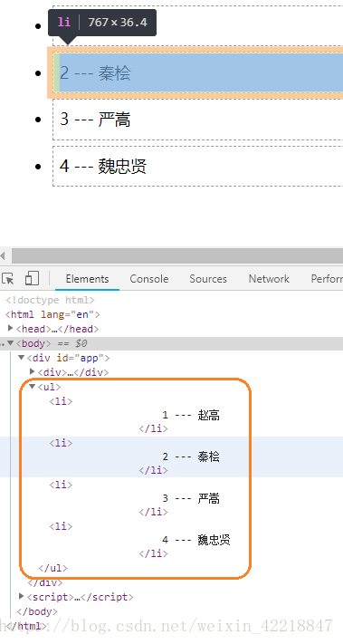Viewport: 343px width, 644px height.
Task: Select the <!doctype html> line
Action: coord(50,300)
